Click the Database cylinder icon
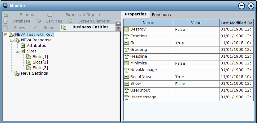This screenshot has height=123, width=257. [x=6, y=21]
